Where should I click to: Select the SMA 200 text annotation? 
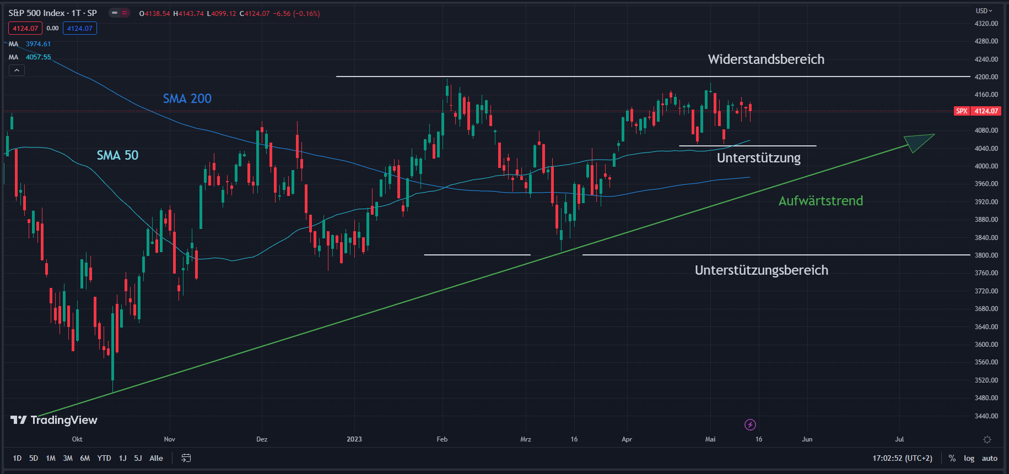click(187, 99)
